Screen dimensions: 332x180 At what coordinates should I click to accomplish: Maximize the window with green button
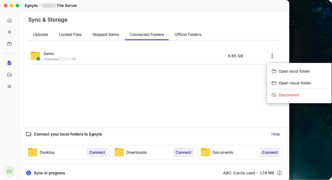pos(17,6)
